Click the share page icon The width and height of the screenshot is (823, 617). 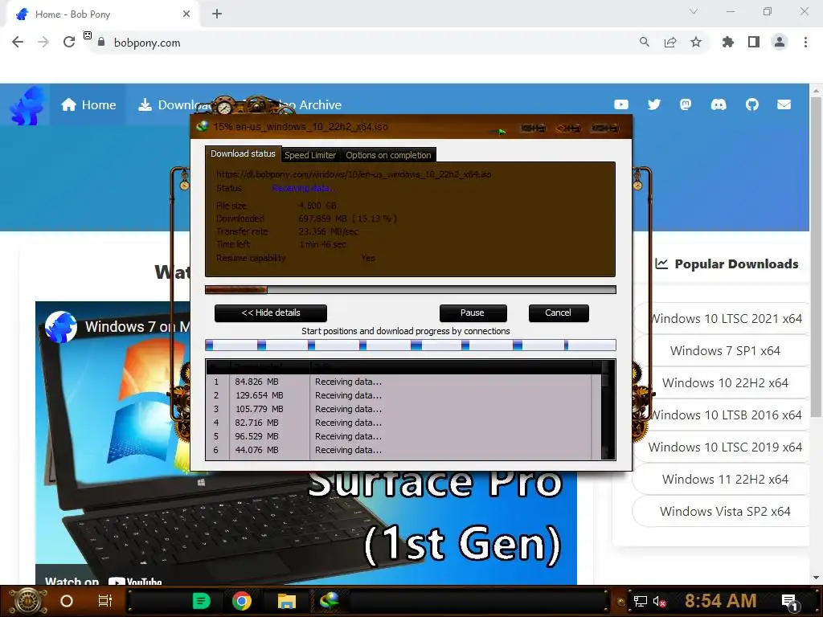click(670, 42)
